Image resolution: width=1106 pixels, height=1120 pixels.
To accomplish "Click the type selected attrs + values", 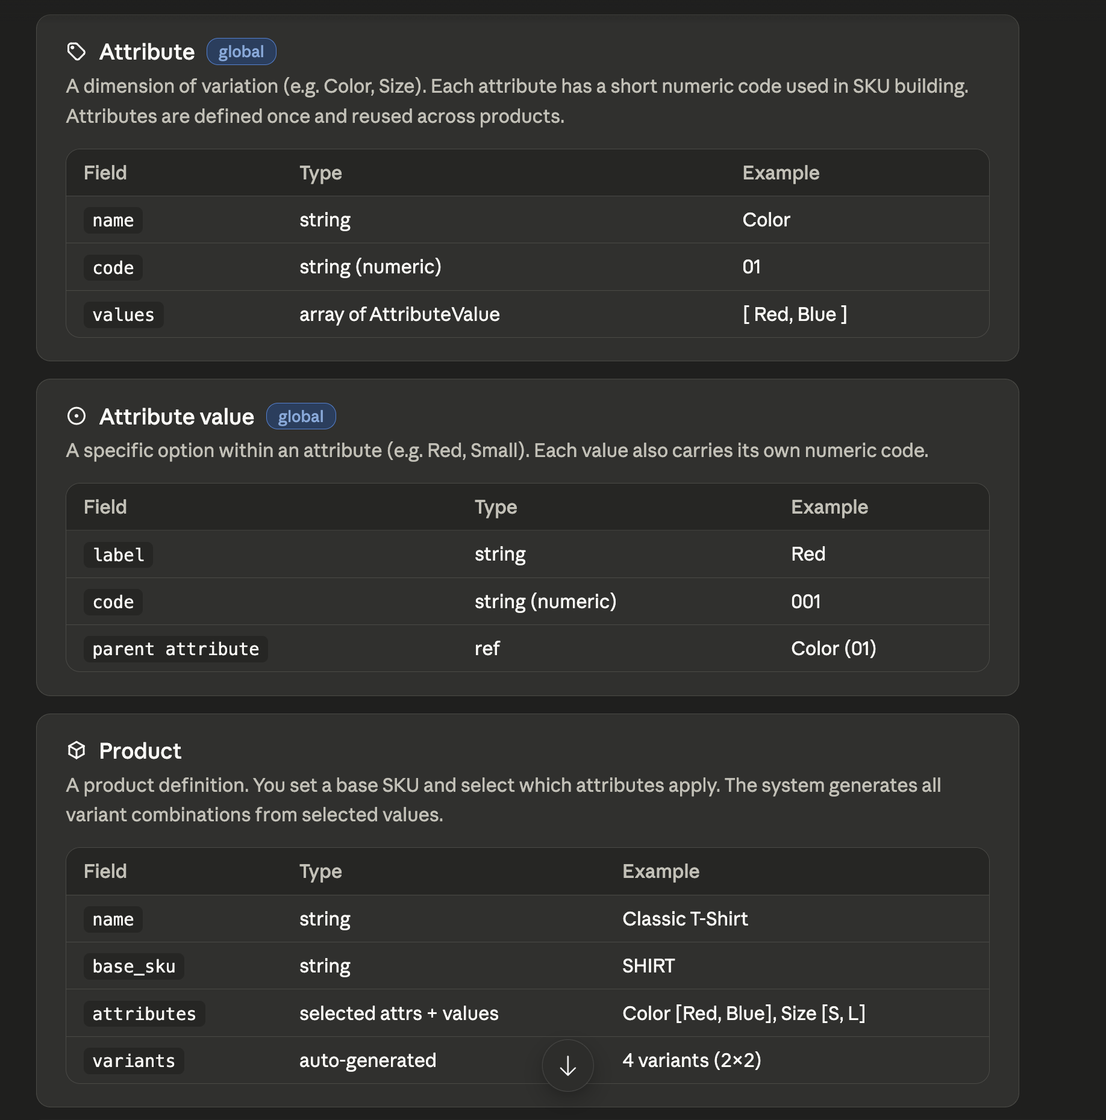I will pos(399,1013).
